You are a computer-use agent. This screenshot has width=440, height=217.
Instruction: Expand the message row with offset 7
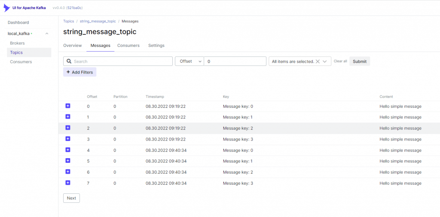pos(67,183)
